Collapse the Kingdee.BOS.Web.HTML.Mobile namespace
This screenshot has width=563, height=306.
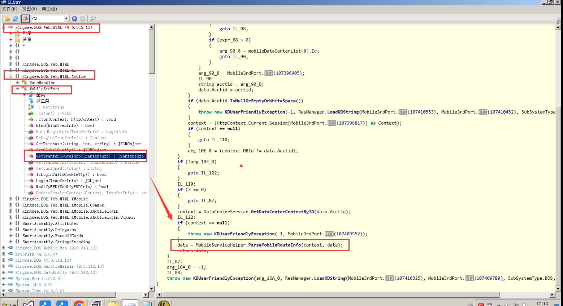[10, 76]
